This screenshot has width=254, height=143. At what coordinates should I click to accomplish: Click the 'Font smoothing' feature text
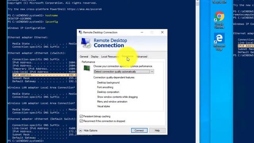(105, 87)
